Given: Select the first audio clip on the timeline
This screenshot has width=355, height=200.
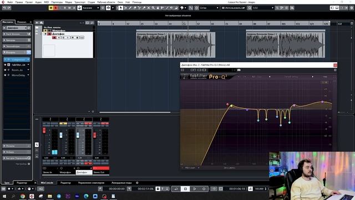Looking at the screenshot, I should click(175, 44).
